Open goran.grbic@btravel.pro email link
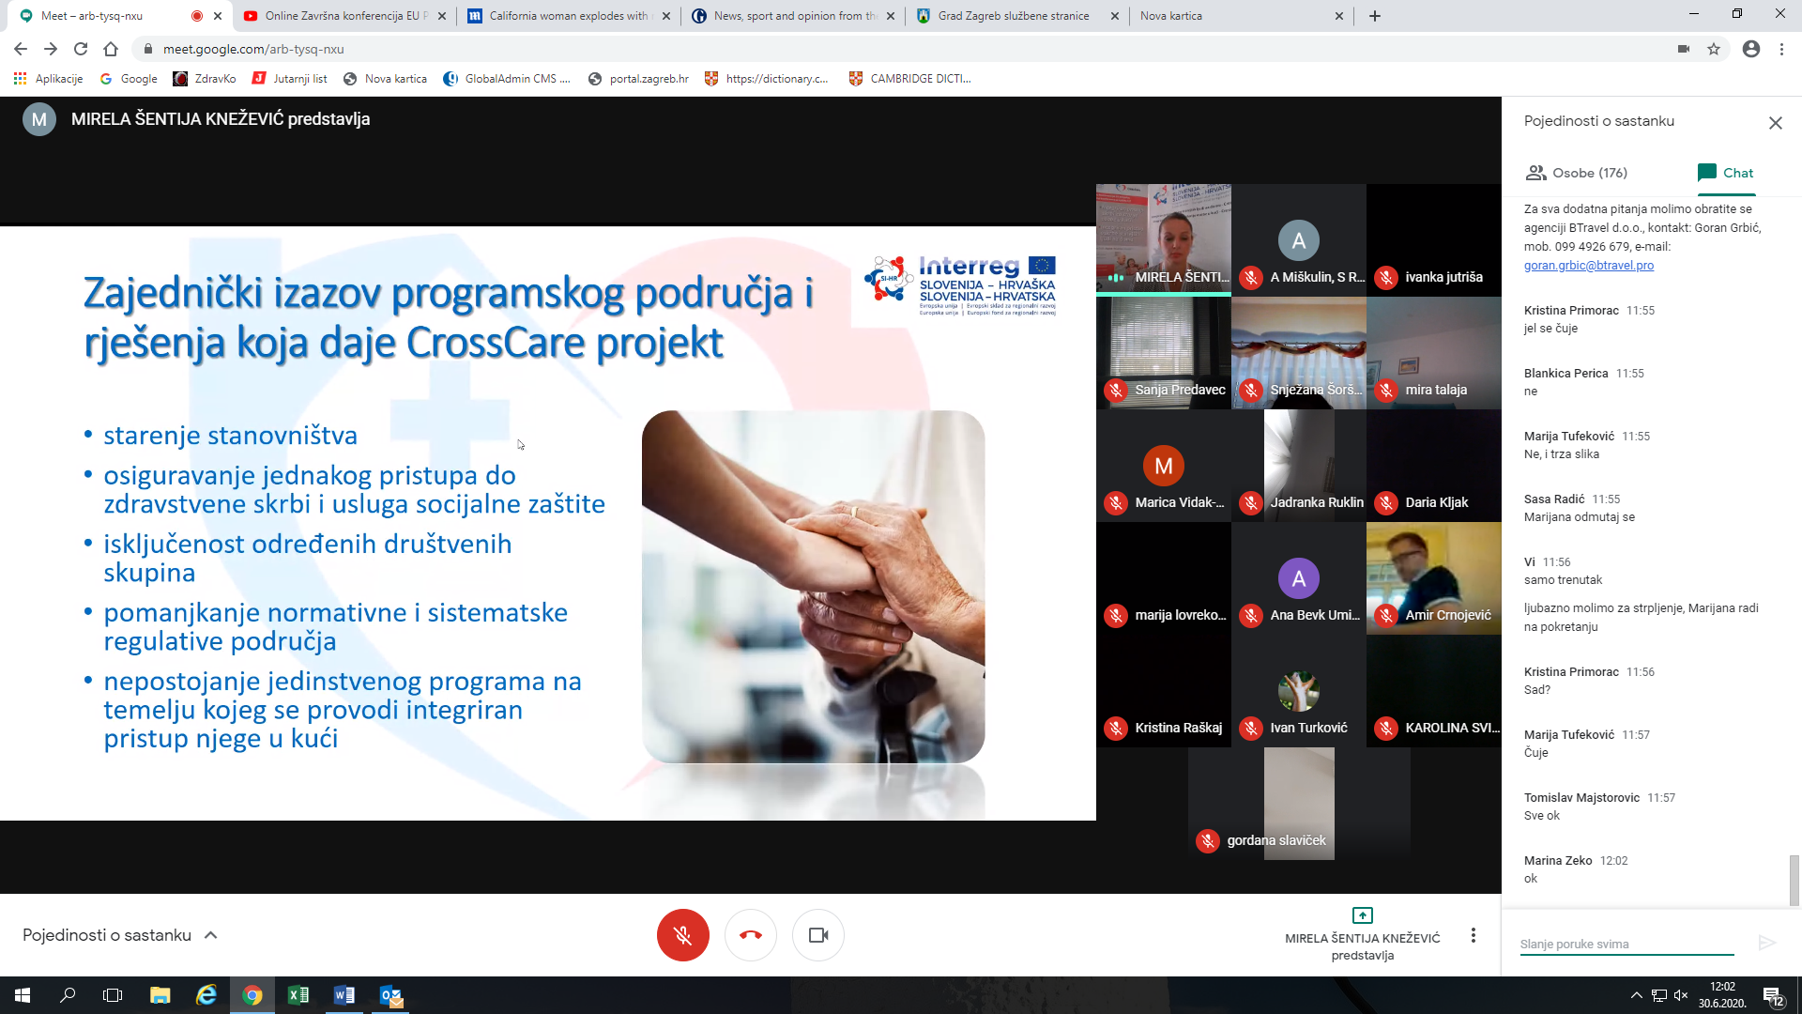Viewport: 1802px width, 1014px height. (x=1588, y=266)
